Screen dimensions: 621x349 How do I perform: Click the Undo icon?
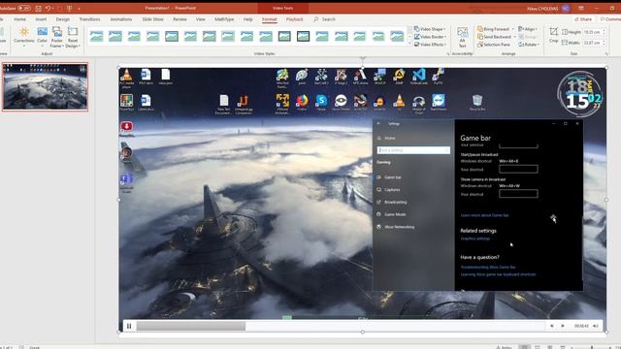click(x=48, y=8)
